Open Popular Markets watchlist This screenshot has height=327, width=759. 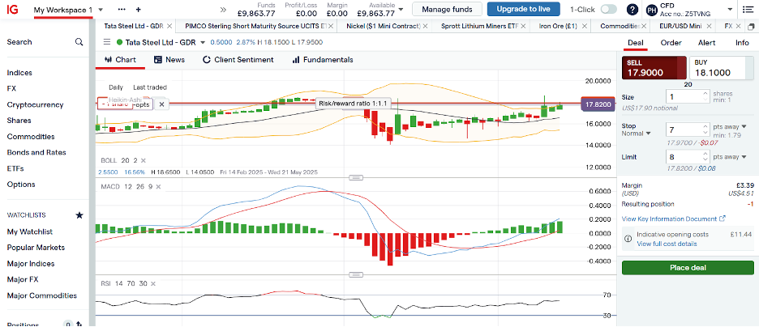[x=36, y=248]
